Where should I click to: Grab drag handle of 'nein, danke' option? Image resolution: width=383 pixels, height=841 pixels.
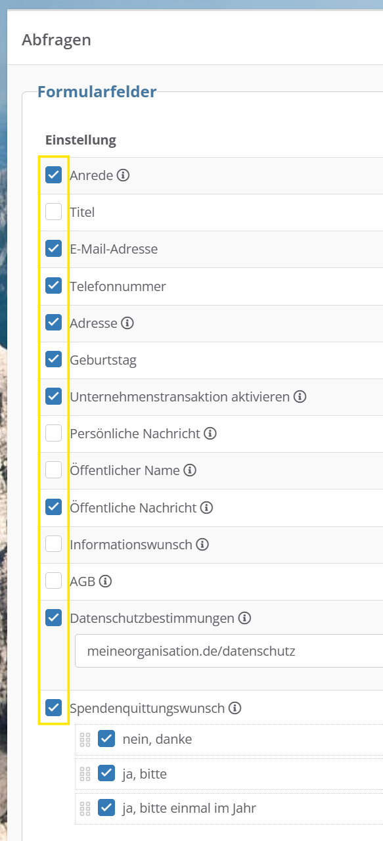[85, 739]
